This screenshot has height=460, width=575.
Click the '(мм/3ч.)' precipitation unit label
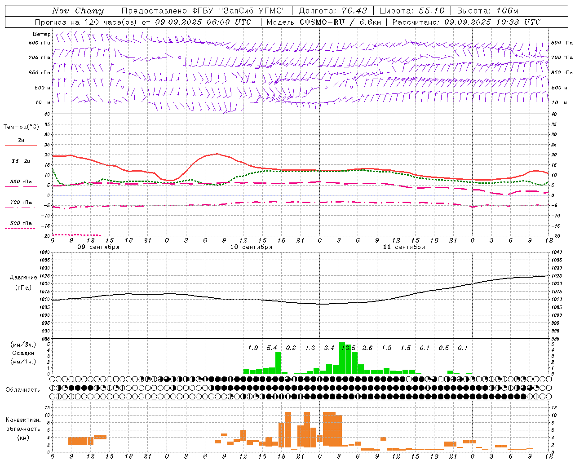(x=23, y=345)
